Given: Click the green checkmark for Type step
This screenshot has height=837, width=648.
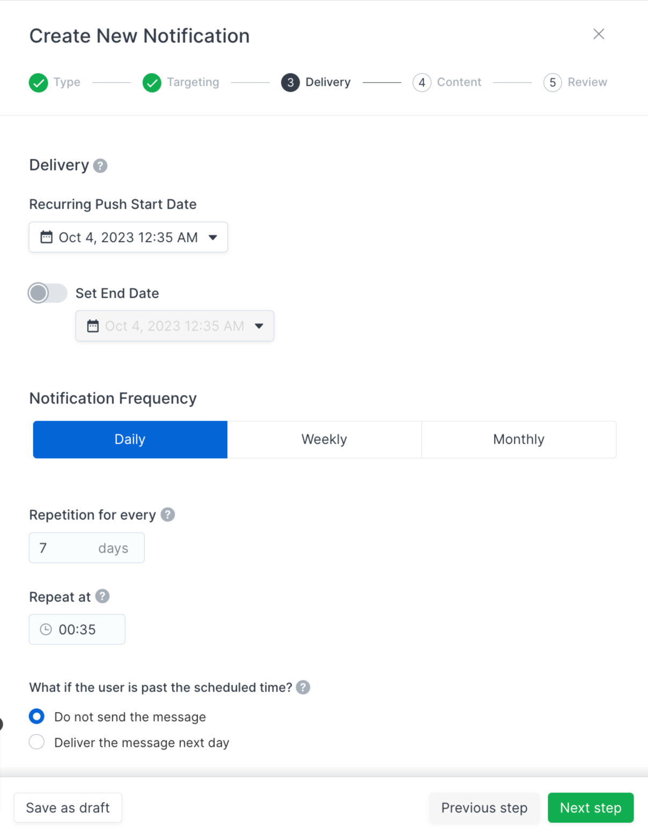Looking at the screenshot, I should point(39,83).
